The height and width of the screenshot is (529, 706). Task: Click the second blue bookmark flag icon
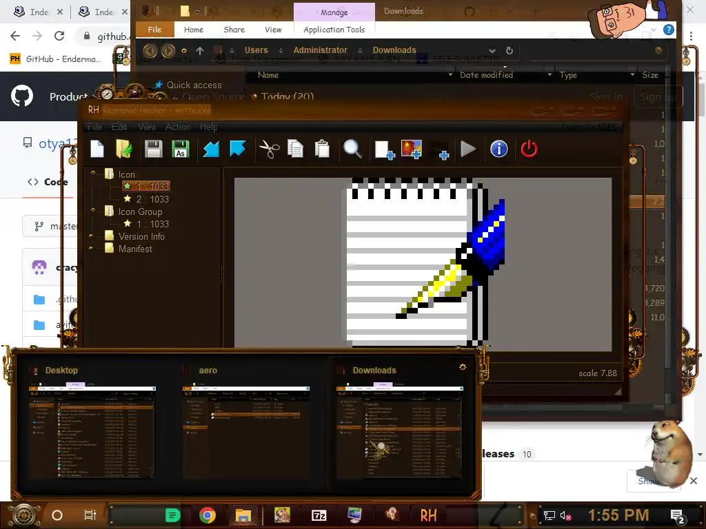238,149
